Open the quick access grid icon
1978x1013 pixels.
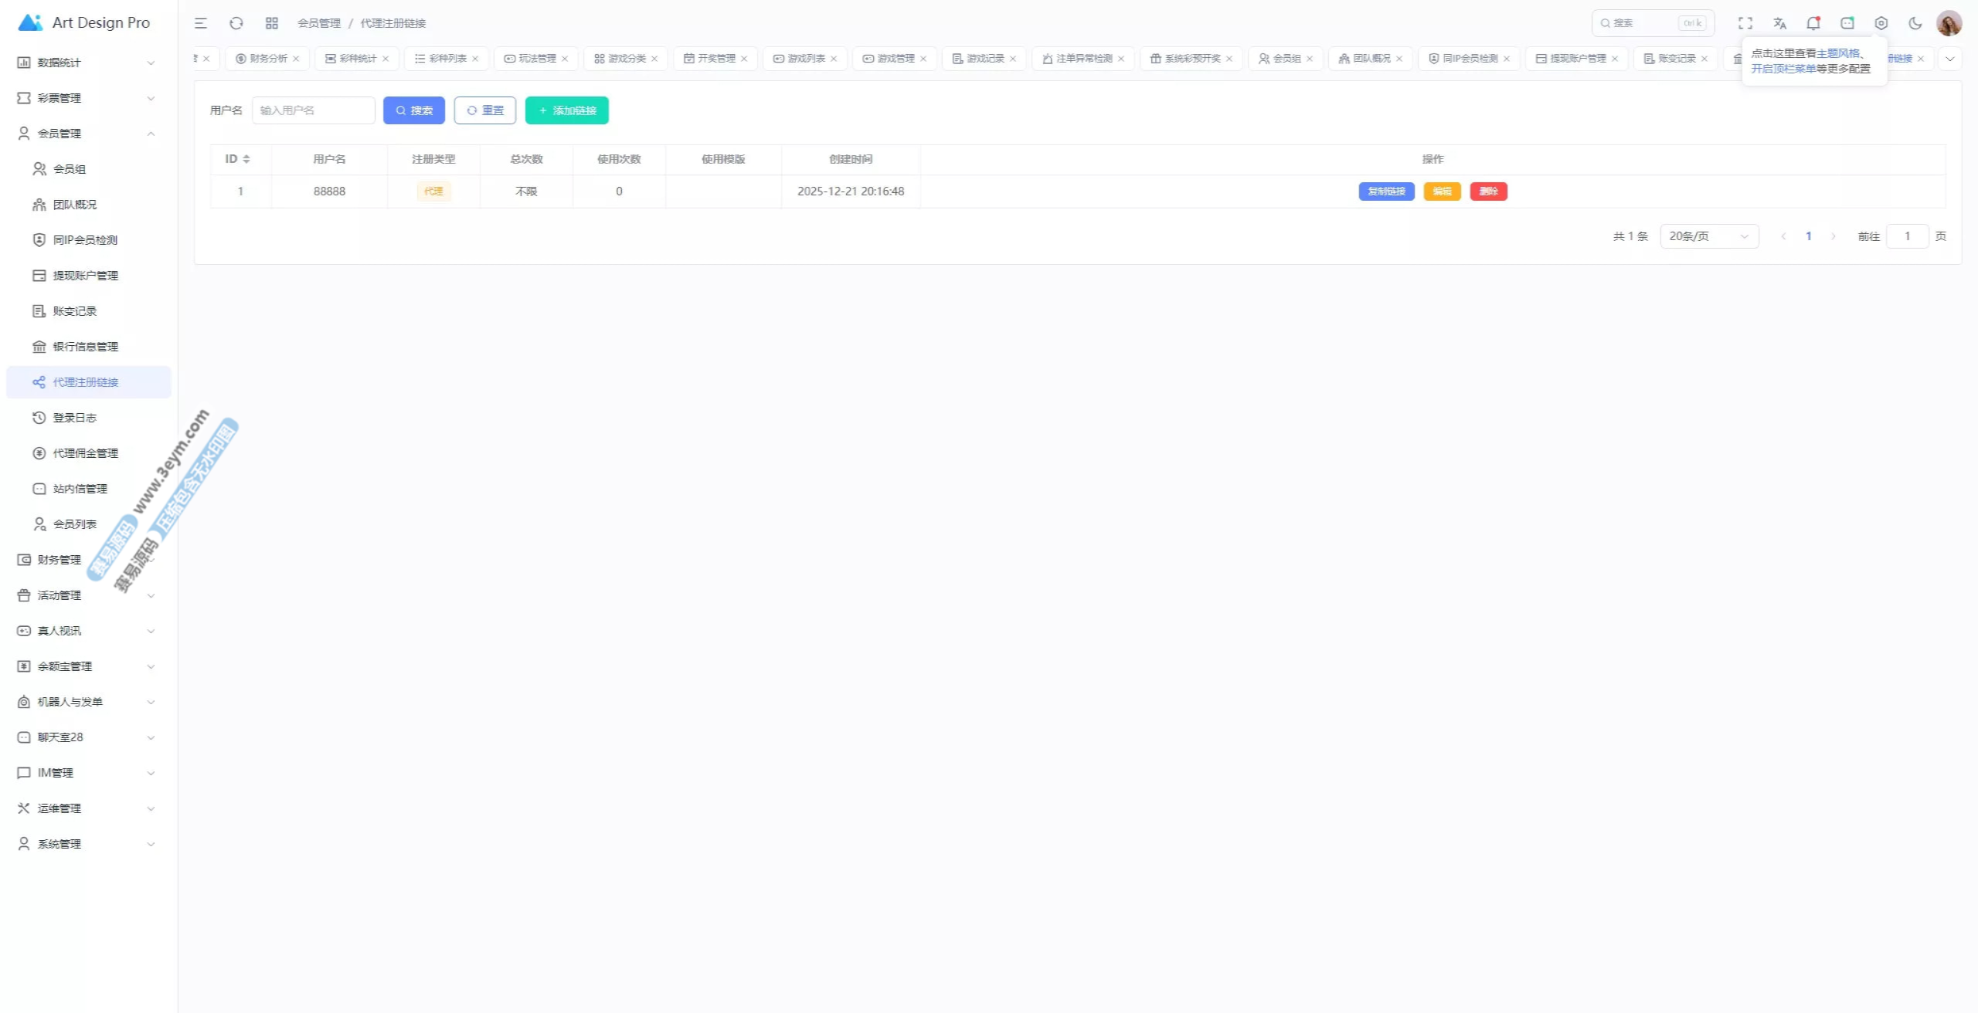[x=272, y=23]
